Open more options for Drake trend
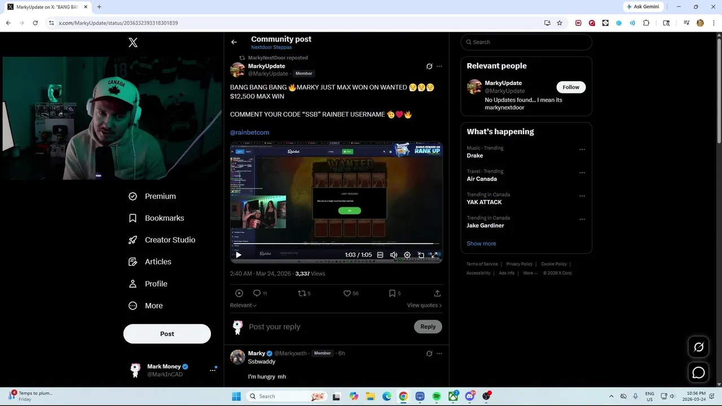Screen dimensions: 722x406 click(x=582, y=149)
